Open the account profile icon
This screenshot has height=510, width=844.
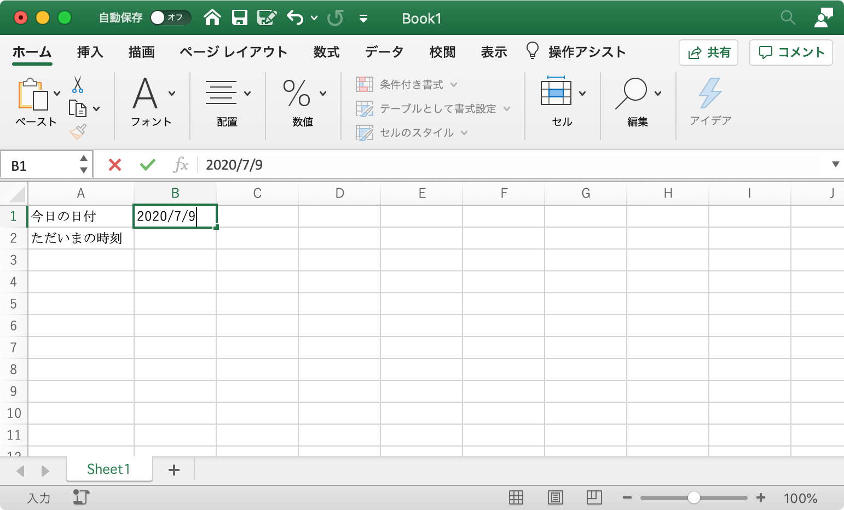(x=823, y=18)
